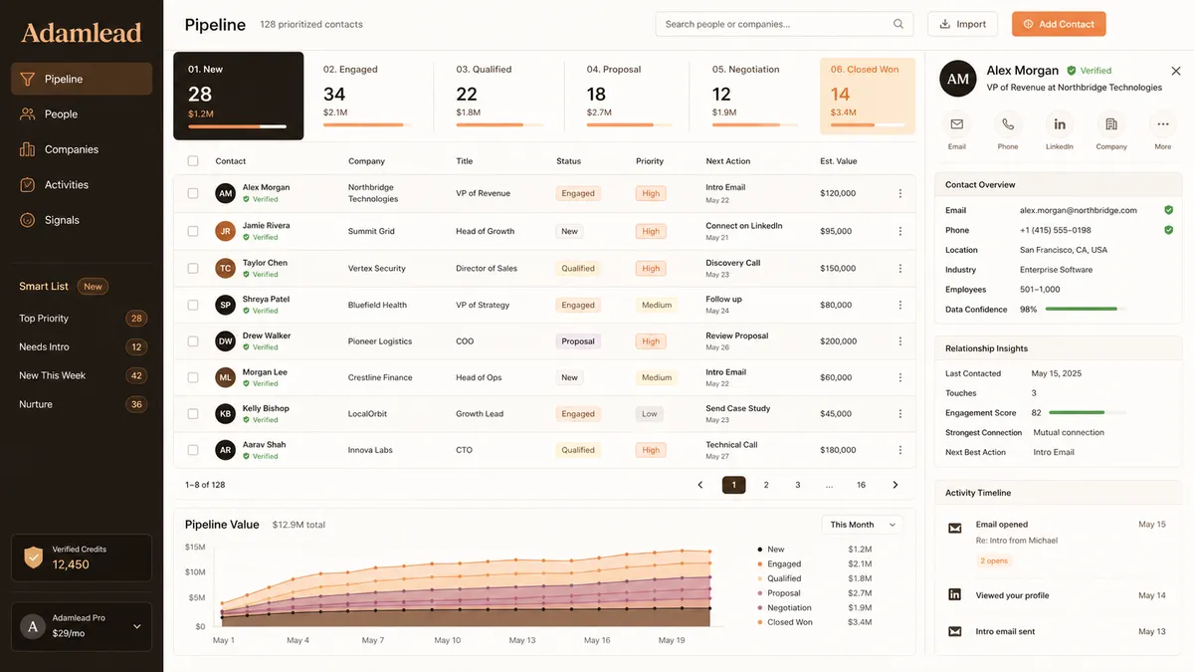Sort by the Priority column header
Screen dimensions: 1194x672
point(650,161)
